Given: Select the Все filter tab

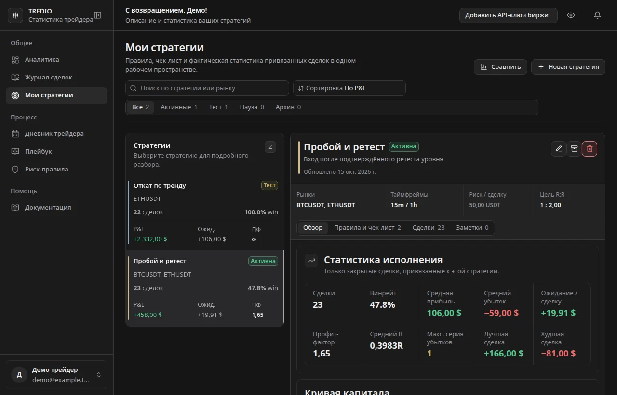Looking at the screenshot, I should click(x=140, y=107).
